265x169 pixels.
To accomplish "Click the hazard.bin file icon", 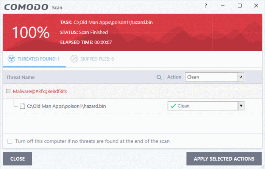I will click(x=22, y=106).
